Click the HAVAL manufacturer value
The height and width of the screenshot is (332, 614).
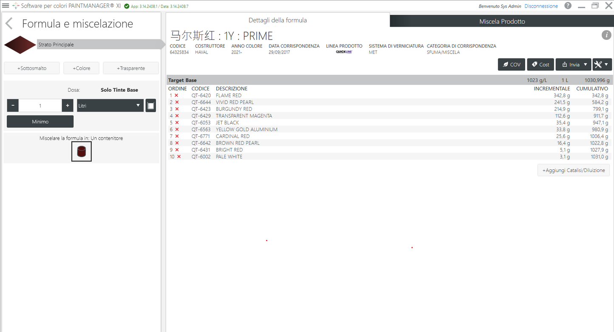tap(201, 52)
